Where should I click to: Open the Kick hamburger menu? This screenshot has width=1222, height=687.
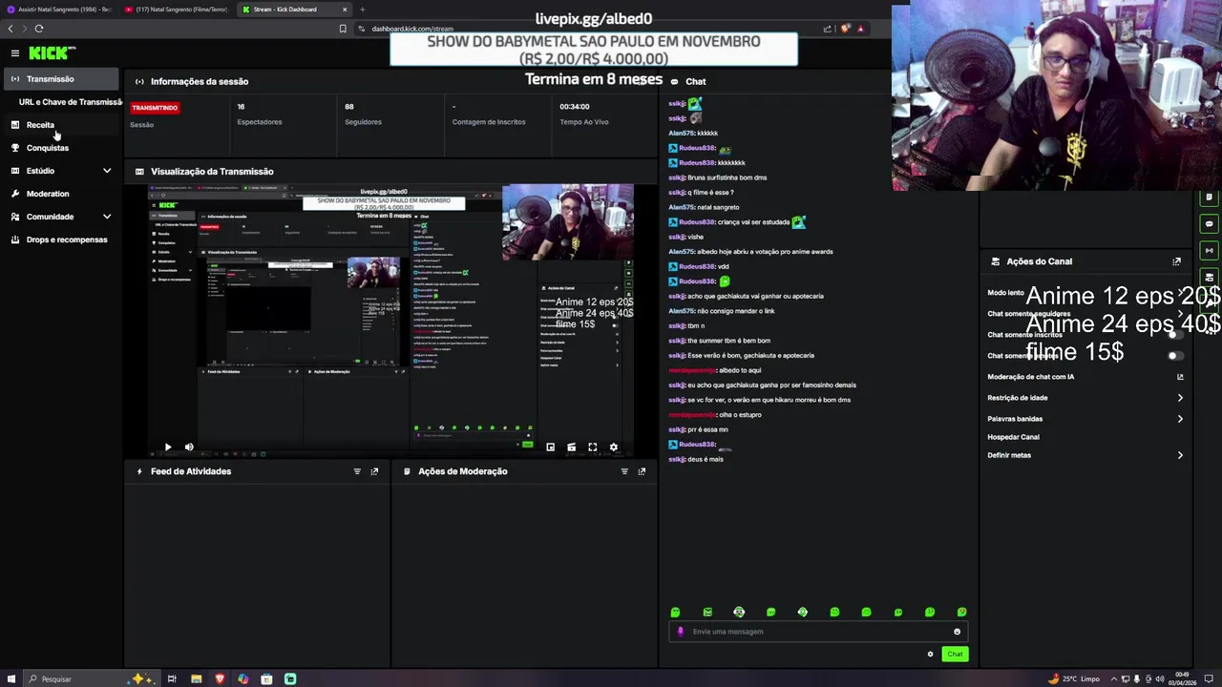tap(15, 53)
